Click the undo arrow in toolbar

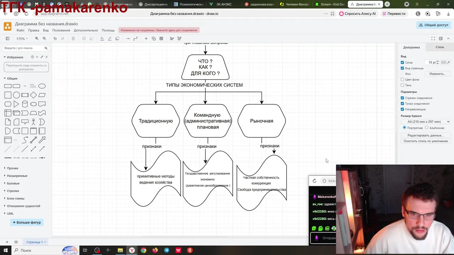(55, 39)
